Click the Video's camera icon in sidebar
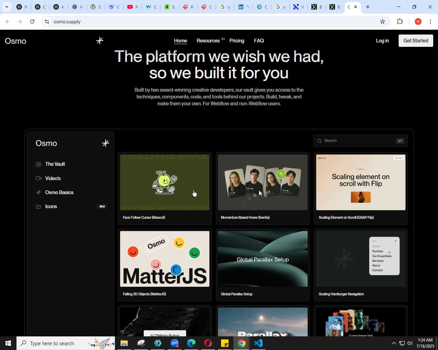This screenshot has height=350, width=438. tap(38, 178)
